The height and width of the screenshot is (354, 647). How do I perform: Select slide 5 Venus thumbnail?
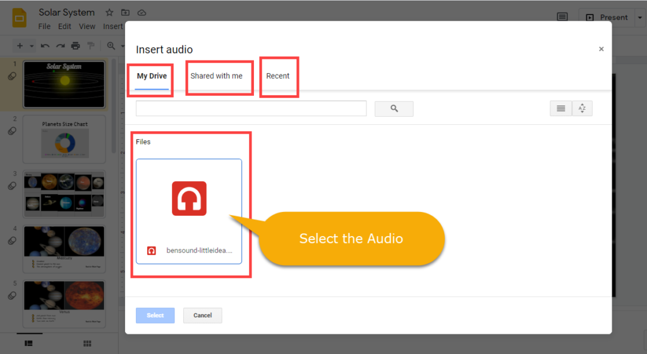64,304
